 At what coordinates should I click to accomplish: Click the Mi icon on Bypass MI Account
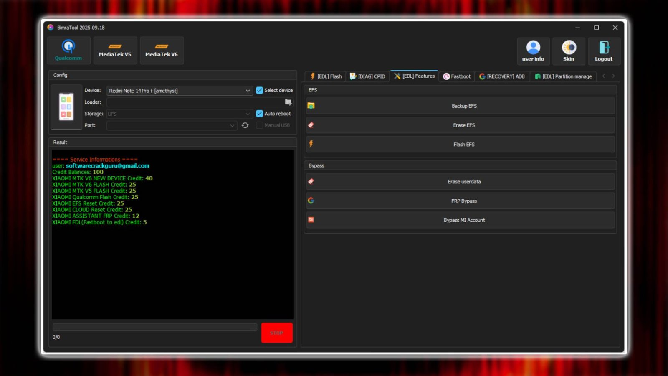point(311,219)
